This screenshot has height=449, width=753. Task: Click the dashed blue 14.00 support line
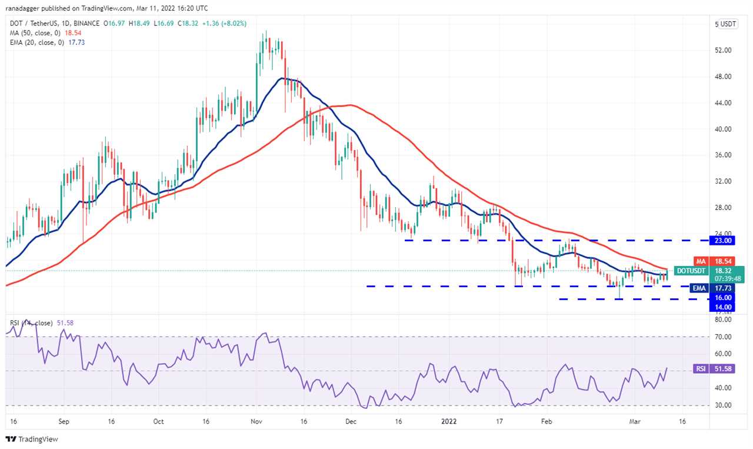click(x=633, y=300)
